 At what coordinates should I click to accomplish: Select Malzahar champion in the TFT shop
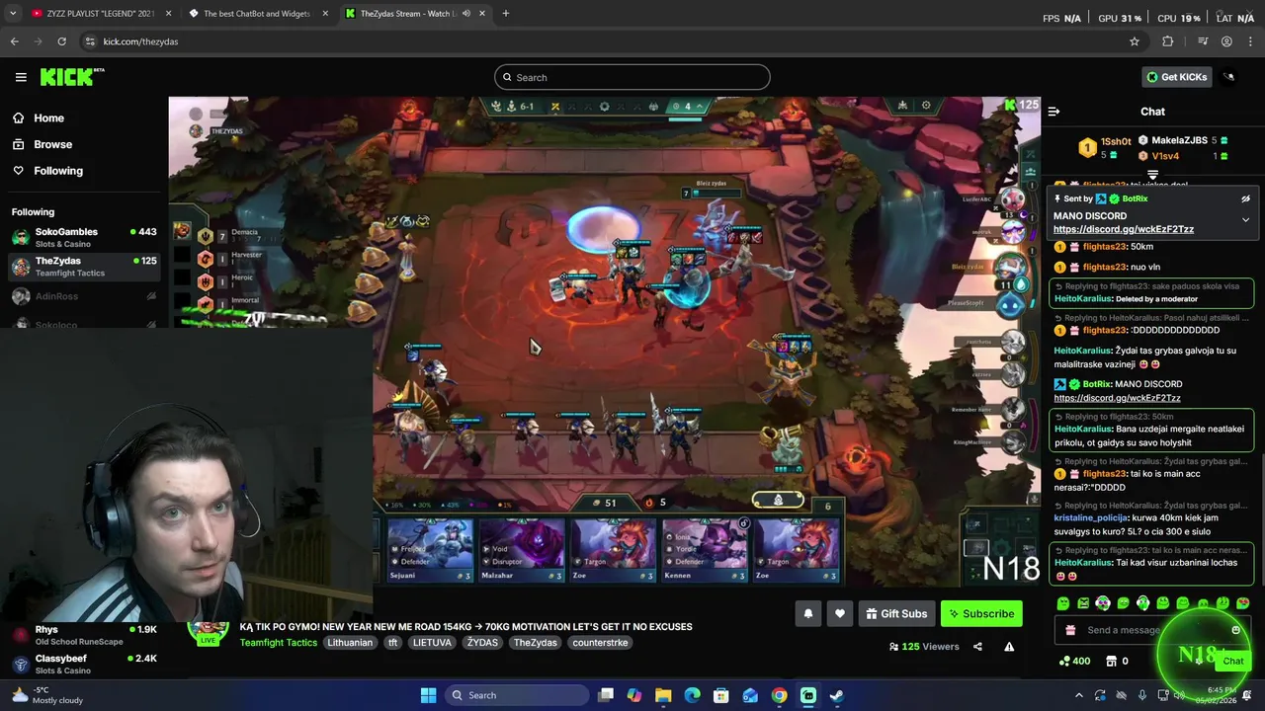pos(522,549)
